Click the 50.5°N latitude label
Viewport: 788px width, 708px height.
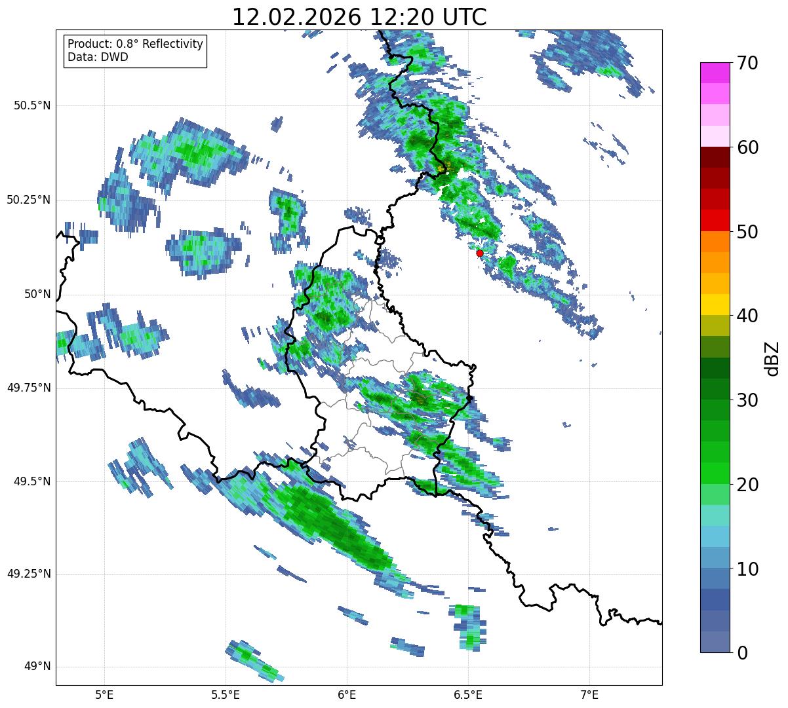tap(32, 105)
